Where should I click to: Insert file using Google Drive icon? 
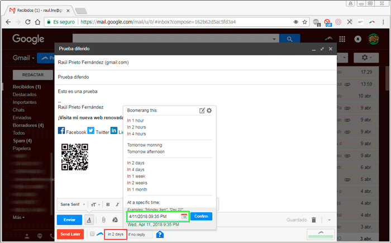(x=115, y=220)
